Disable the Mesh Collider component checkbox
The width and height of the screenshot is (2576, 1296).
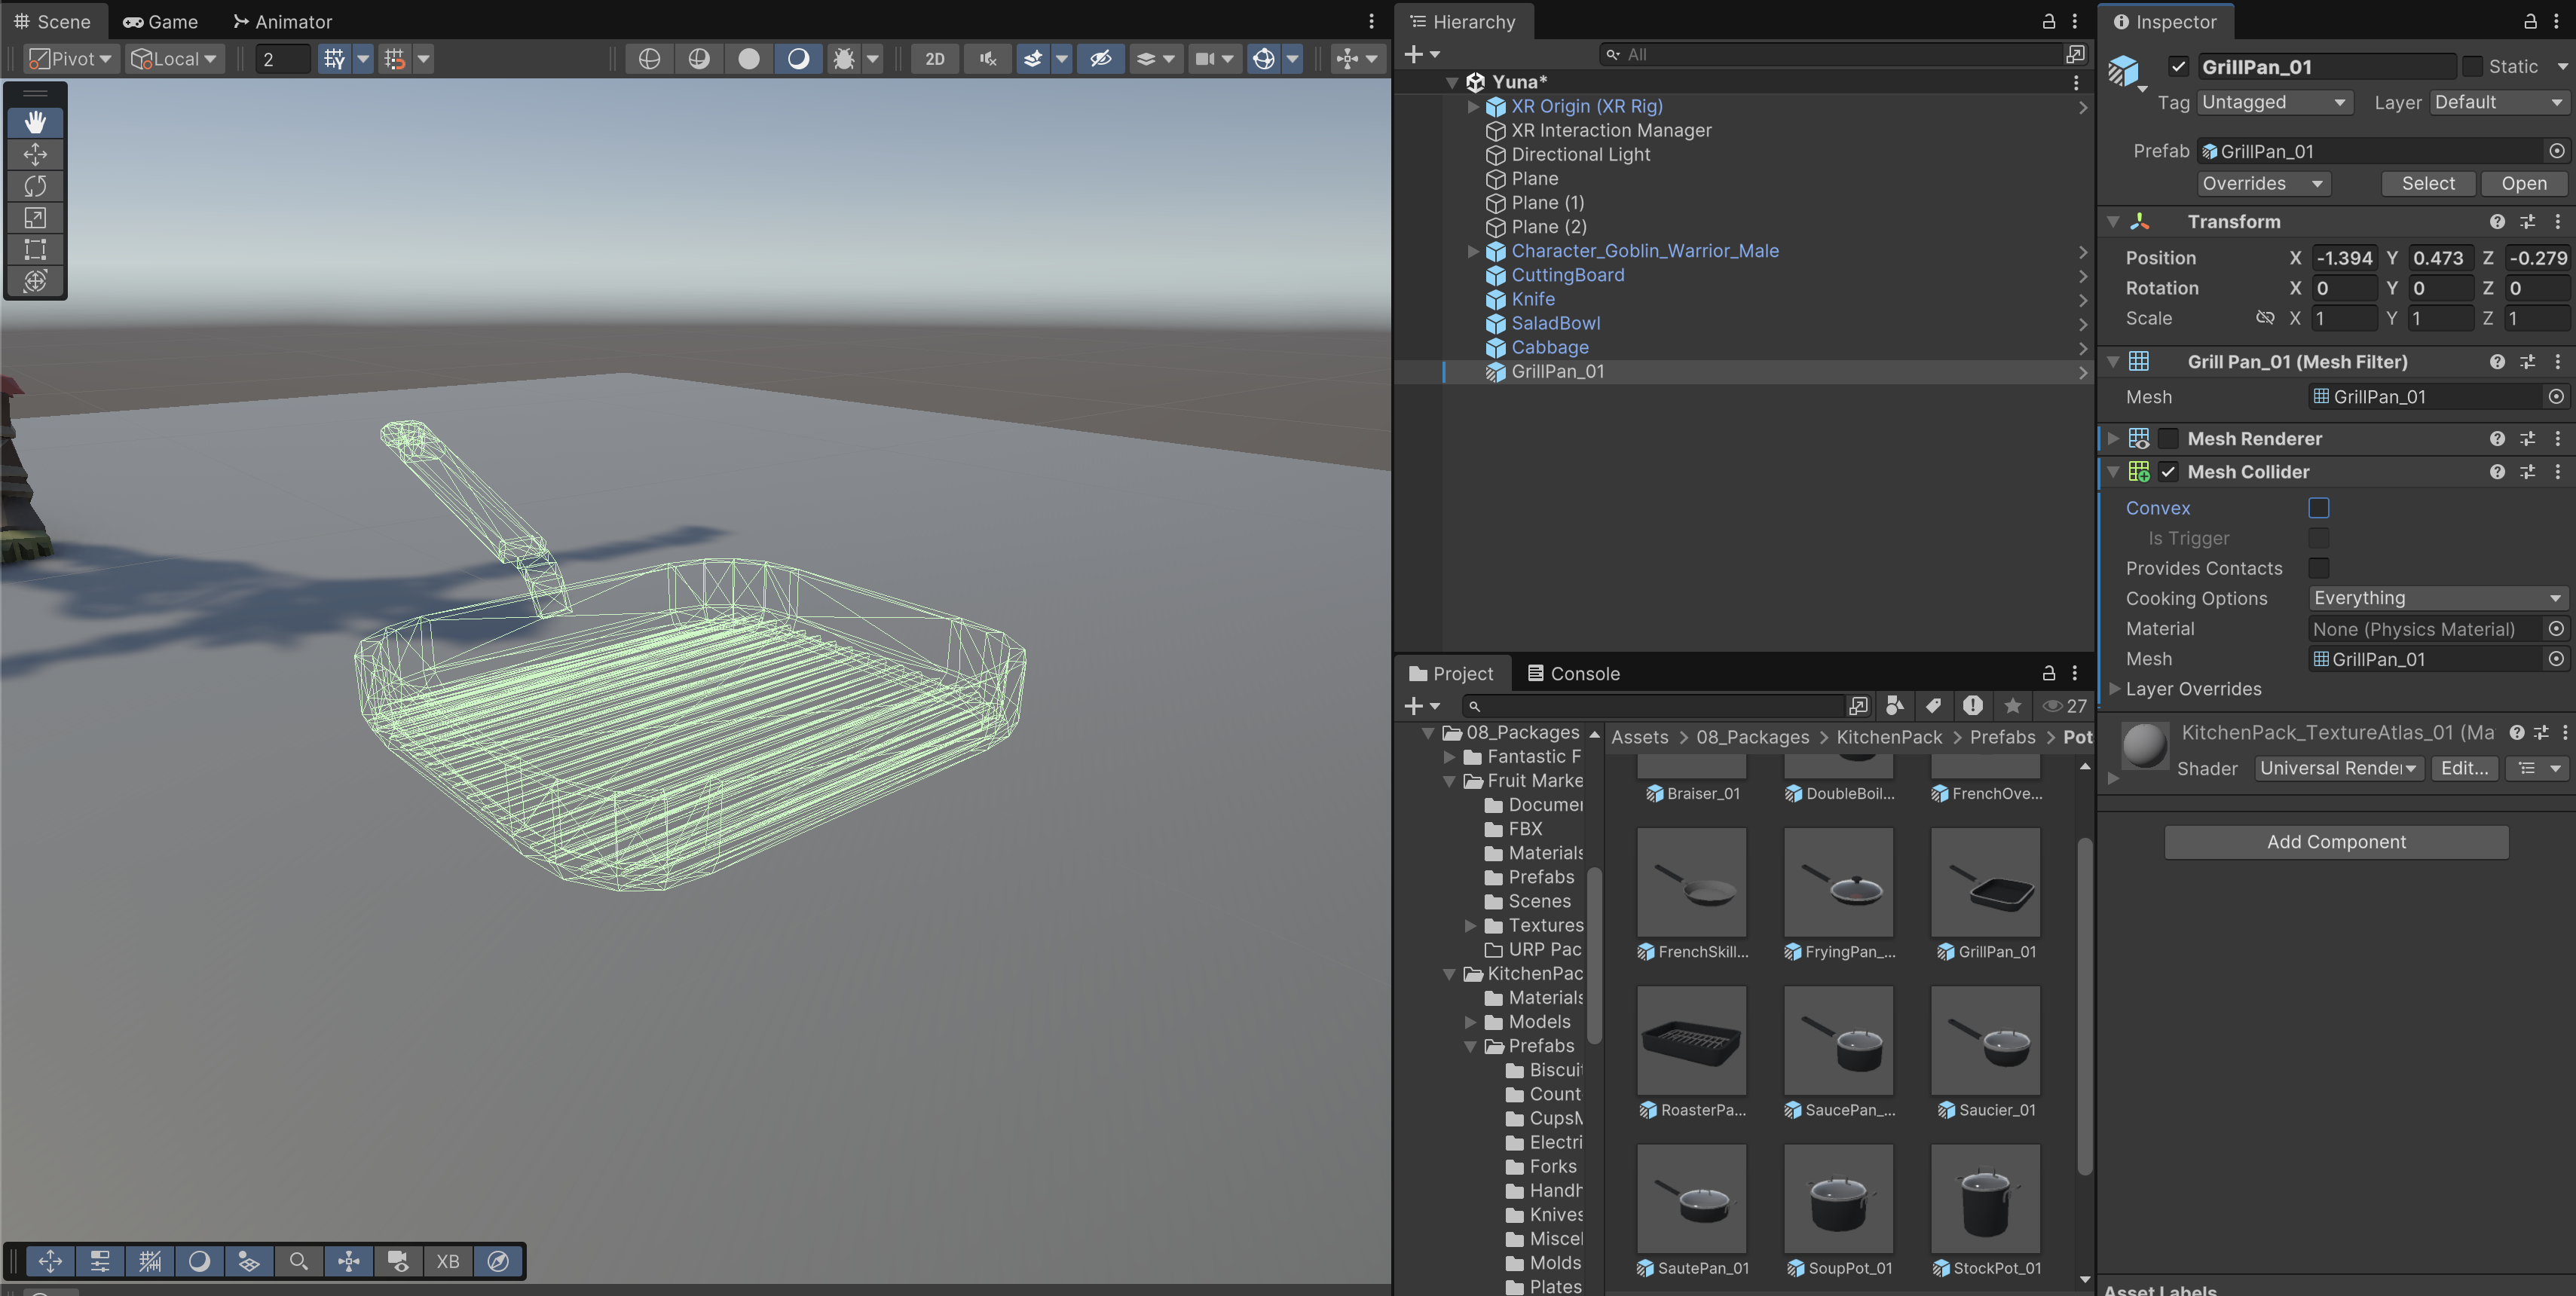tap(2168, 472)
